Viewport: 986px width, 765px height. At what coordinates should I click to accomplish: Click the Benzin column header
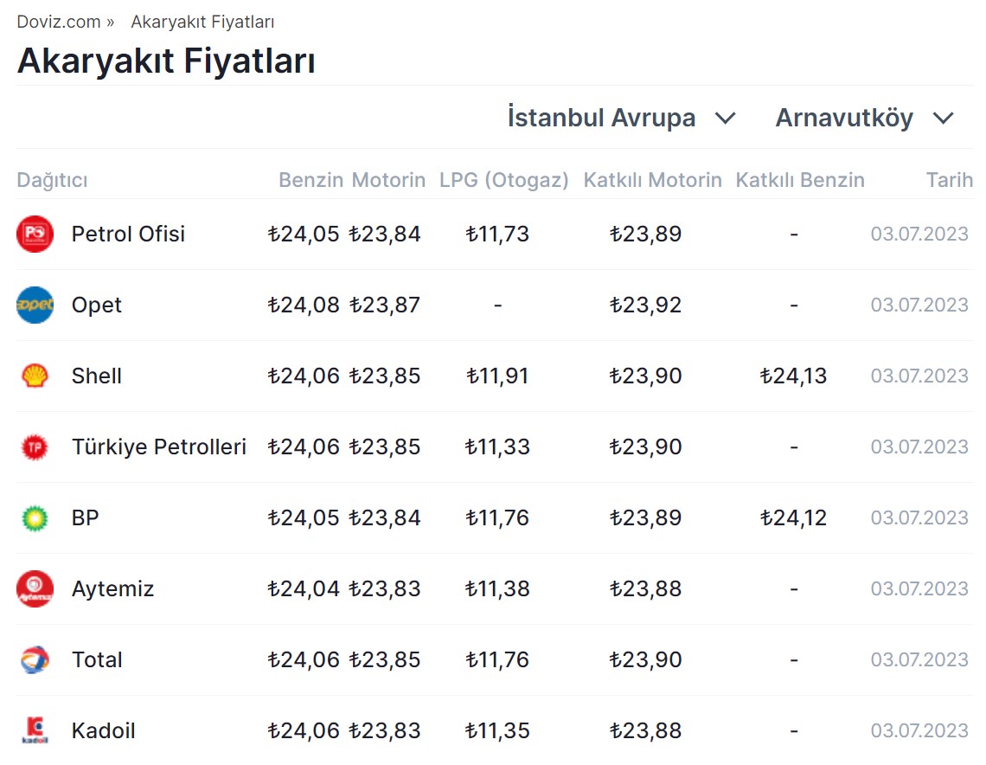click(x=311, y=180)
